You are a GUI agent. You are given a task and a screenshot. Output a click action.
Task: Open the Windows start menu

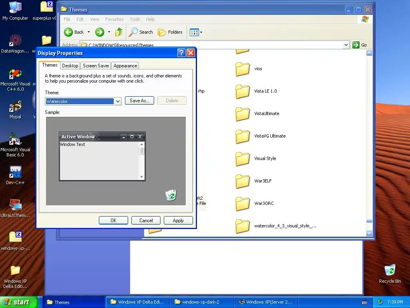(19, 302)
